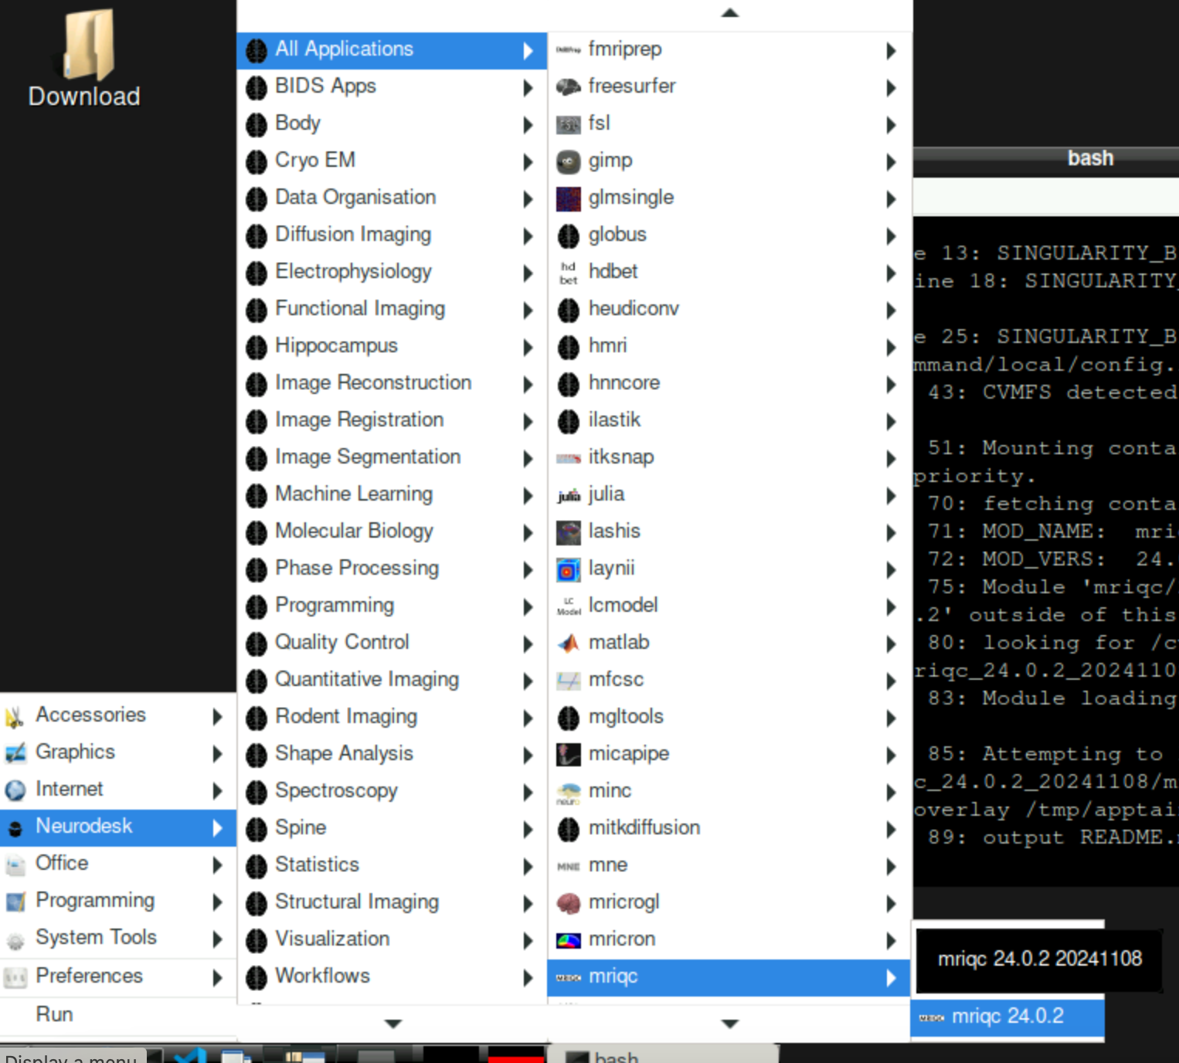1179x1063 pixels.
Task: Open mitkdiffusion application entry
Action: (x=729, y=828)
